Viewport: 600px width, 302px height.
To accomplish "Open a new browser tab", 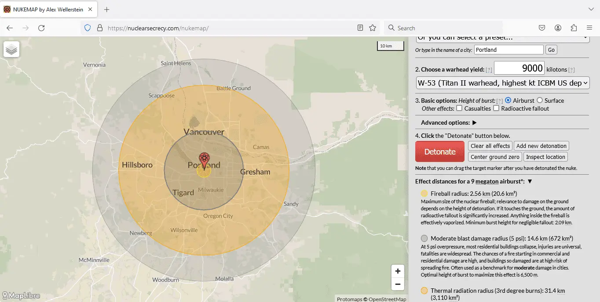I will click(106, 9).
